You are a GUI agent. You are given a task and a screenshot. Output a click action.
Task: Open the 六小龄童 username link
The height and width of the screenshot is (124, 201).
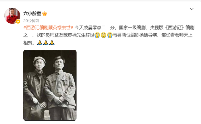click(32, 13)
